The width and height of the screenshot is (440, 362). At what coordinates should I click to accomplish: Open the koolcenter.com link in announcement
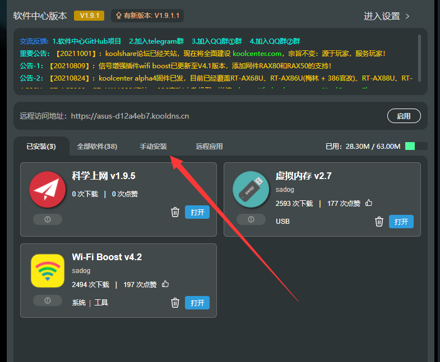pos(257,54)
